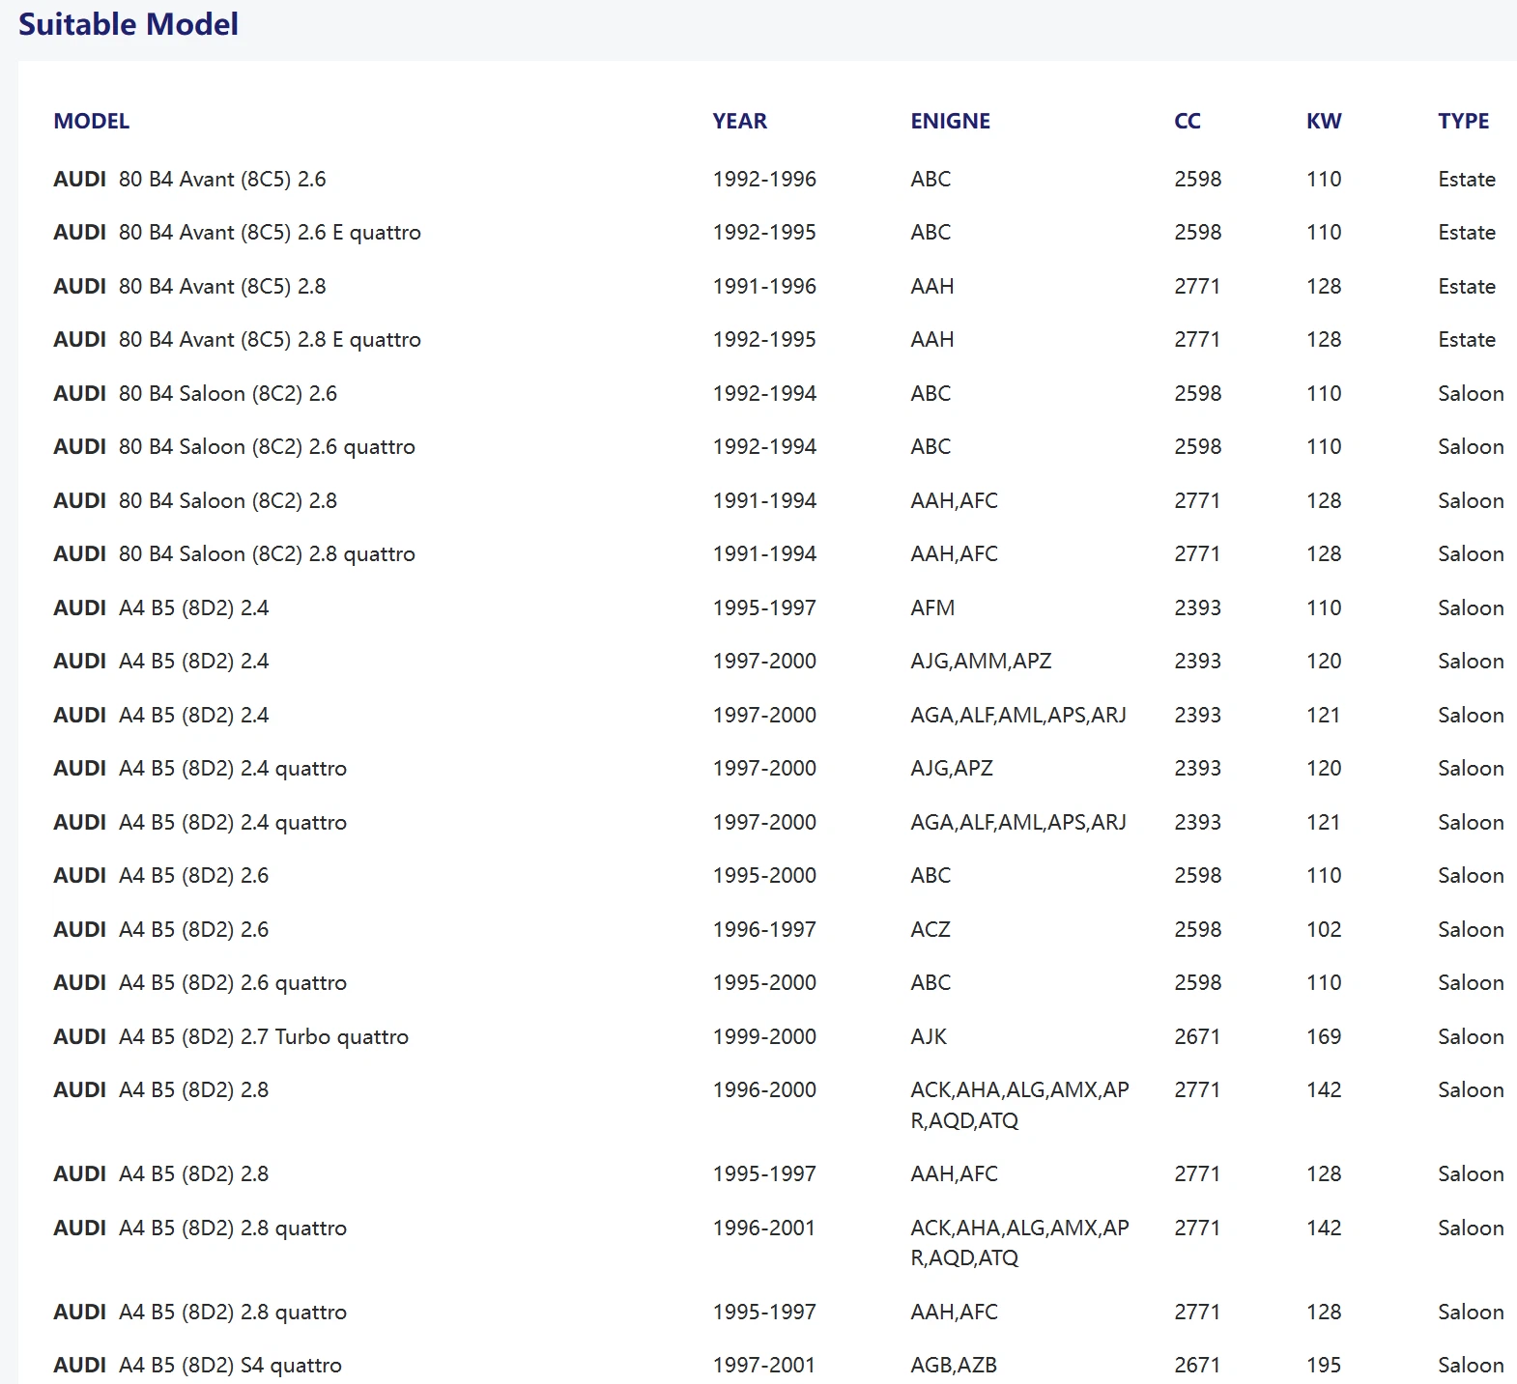Click the ENIGNE column header

click(x=951, y=122)
